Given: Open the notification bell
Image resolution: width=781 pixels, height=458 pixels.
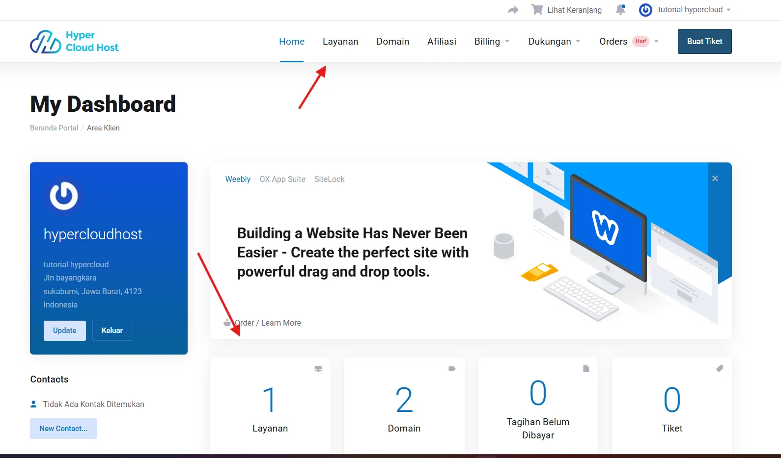Looking at the screenshot, I should (x=621, y=9).
